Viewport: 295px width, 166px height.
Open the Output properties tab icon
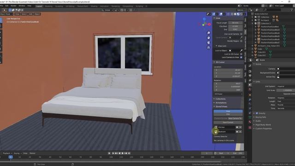tap(250, 76)
